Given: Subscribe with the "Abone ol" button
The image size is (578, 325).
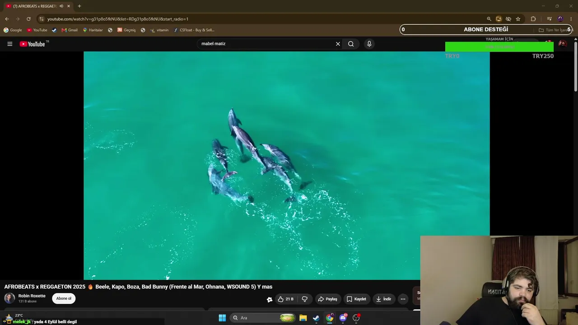Looking at the screenshot, I should pos(64,298).
